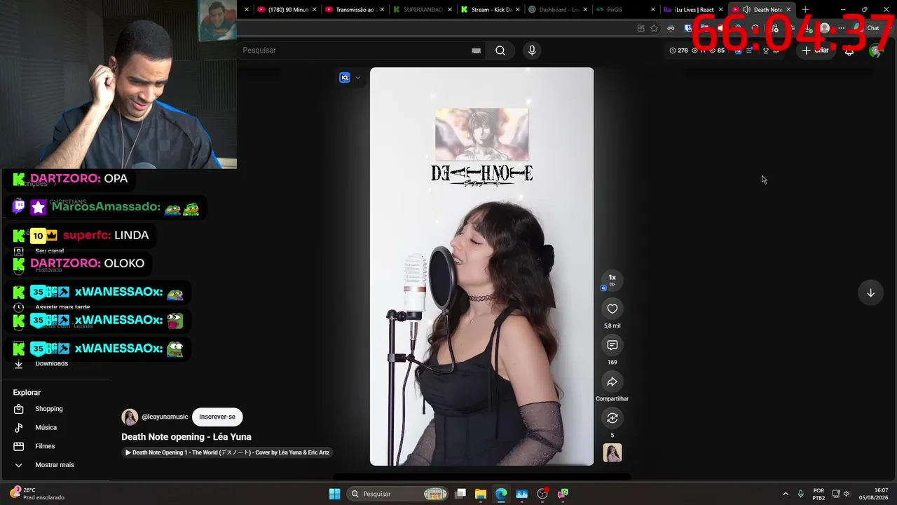
Task: Open the weather widget showing 28°C
Action: click(36, 494)
